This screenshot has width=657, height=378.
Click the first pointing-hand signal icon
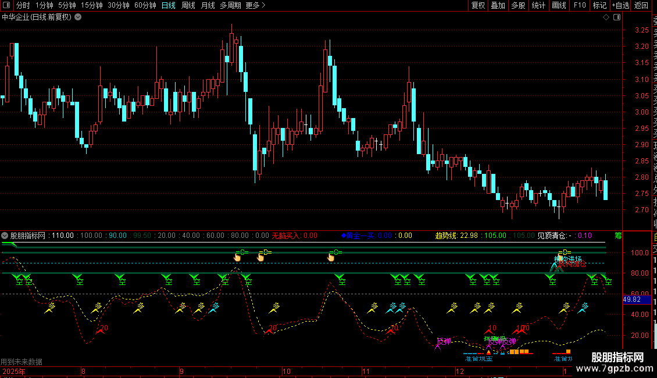click(238, 257)
